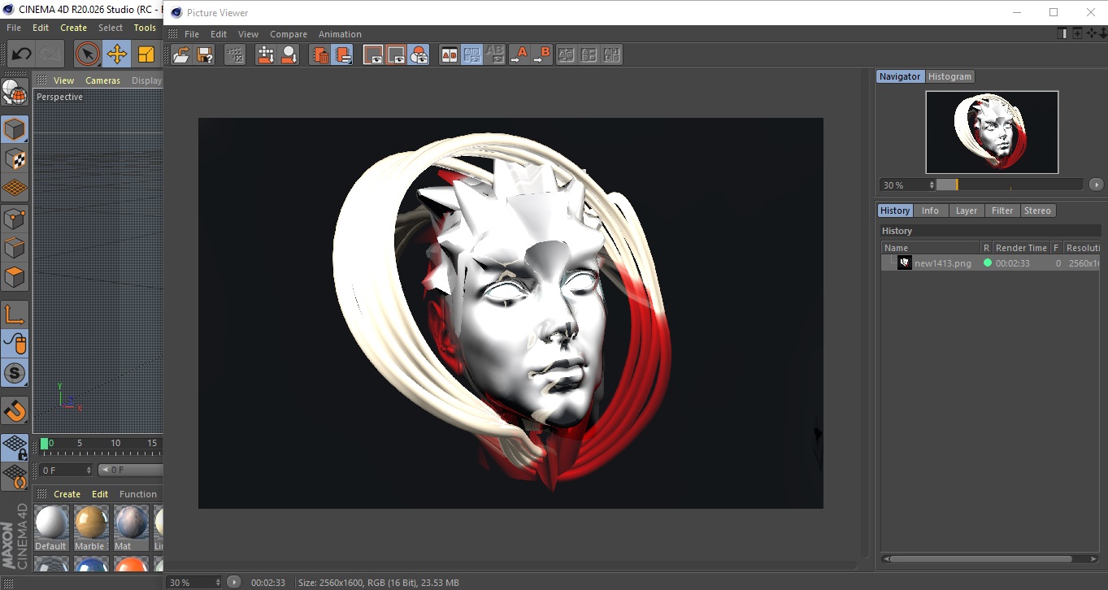The image size is (1108, 590).
Task: Switch to the Histogram tab
Action: coord(949,76)
